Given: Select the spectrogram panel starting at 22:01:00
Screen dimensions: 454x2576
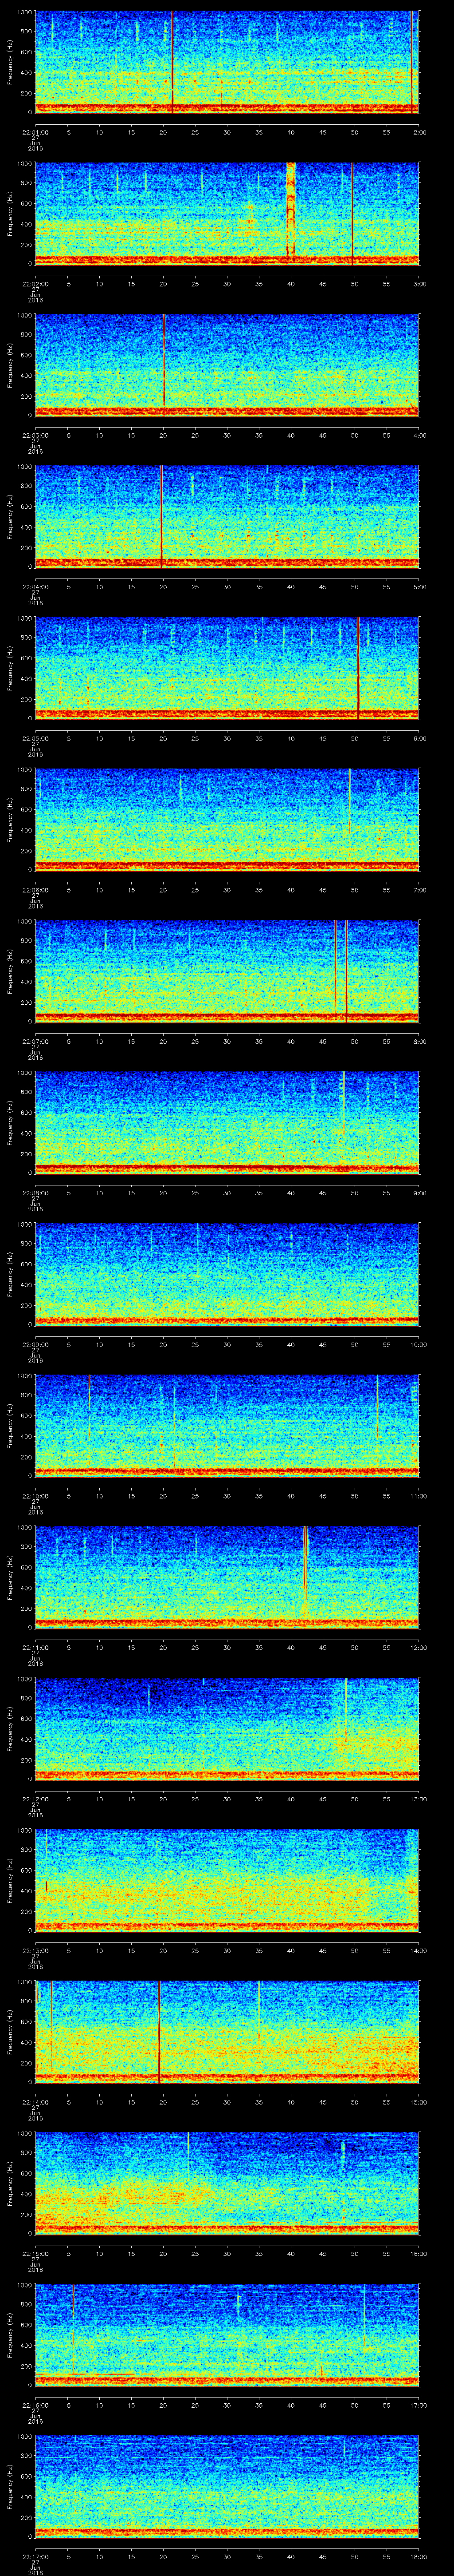Looking at the screenshot, I should (x=227, y=62).
